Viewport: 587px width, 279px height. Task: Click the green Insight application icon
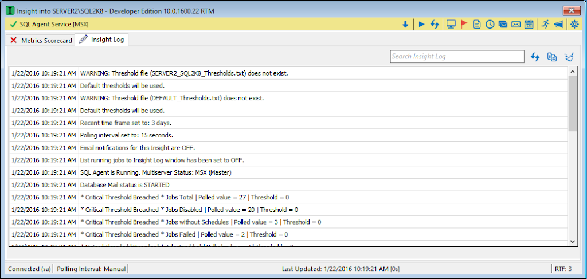pyautogui.click(x=11, y=10)
